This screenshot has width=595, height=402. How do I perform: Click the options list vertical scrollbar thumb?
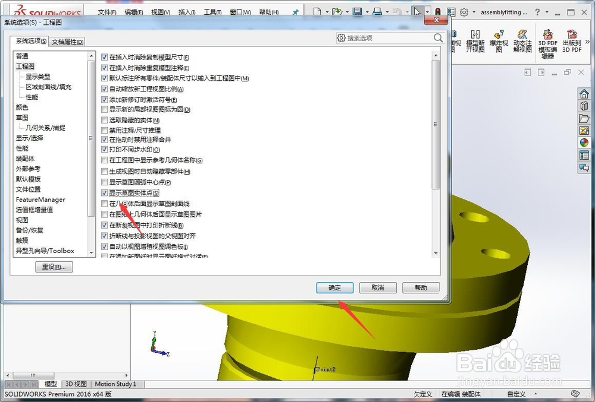point(436,125)
